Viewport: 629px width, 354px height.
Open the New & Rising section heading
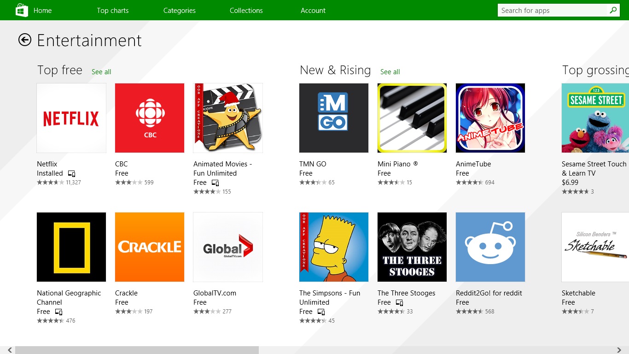click(x=335, y=70)
